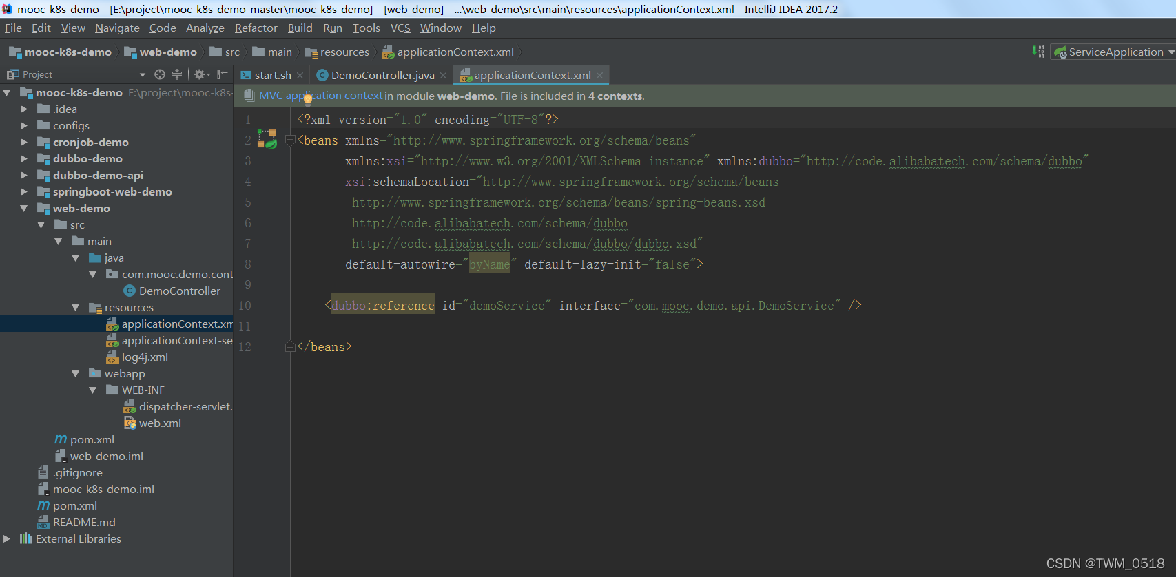The image size is (1176, 577).
Task: Click the collapse all icon in Project panel
Action: coord(177,74)
